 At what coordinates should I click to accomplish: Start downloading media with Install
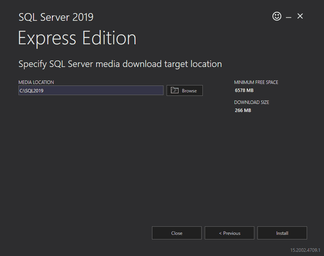coord(282,233)
